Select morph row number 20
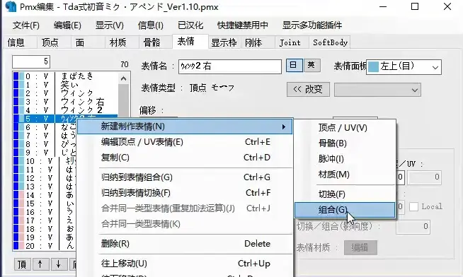 pos(45,246)
